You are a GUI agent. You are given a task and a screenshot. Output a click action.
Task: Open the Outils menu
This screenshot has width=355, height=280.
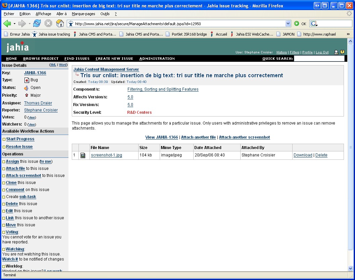[x=105, y=14]
